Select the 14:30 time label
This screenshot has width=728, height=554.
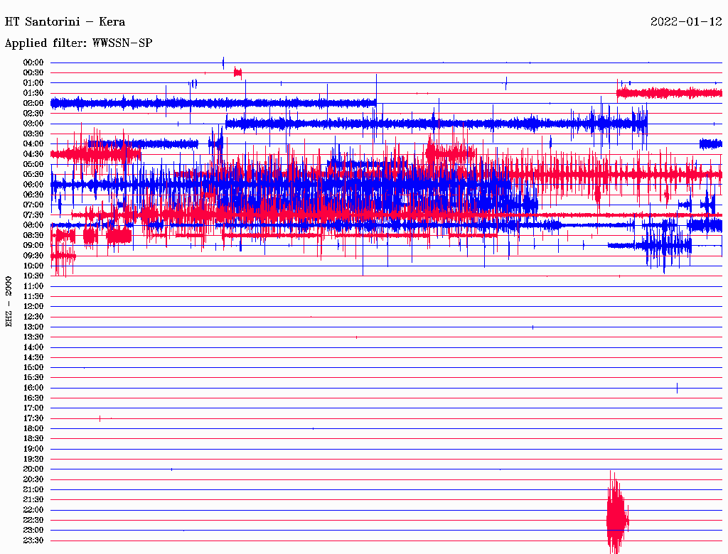33,358
